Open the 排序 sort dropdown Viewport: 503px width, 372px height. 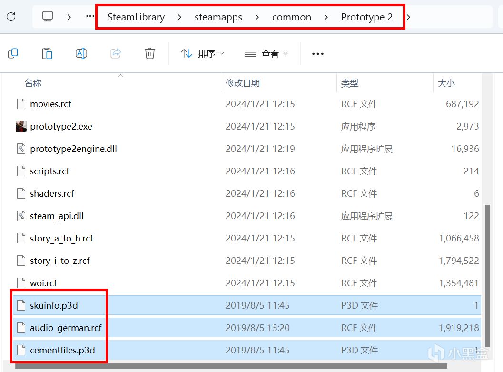[x=202, y=53]
